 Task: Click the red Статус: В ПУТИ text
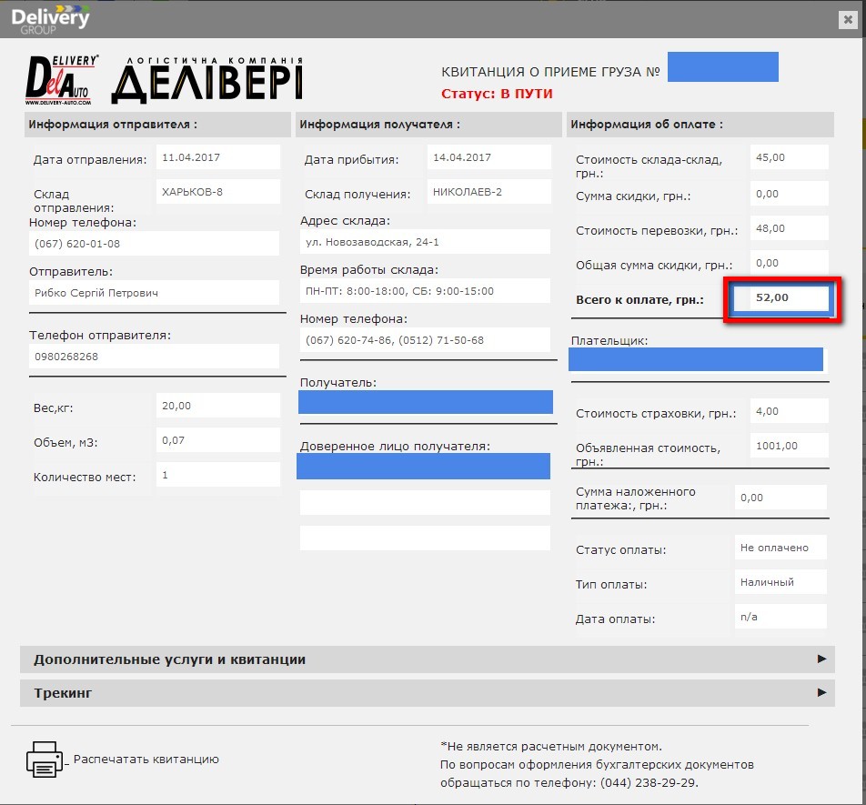pos(497,94)
